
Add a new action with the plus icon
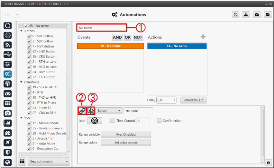pos(203,37)
